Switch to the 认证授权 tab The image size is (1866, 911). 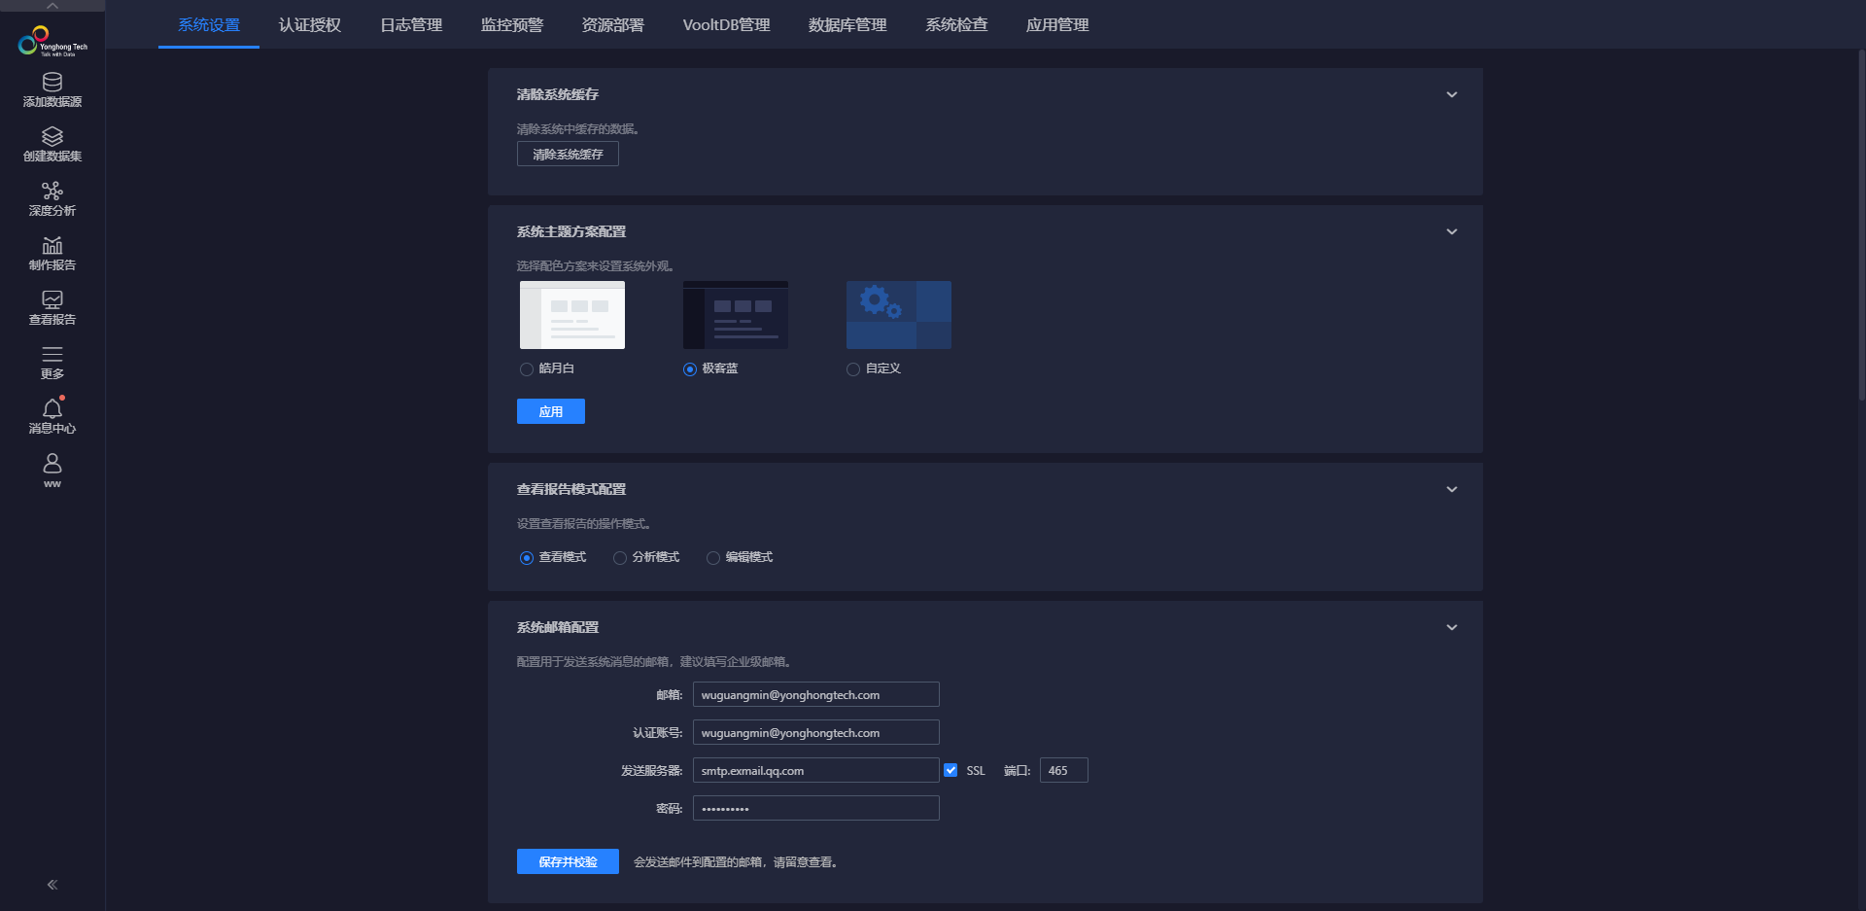(309, 24)
